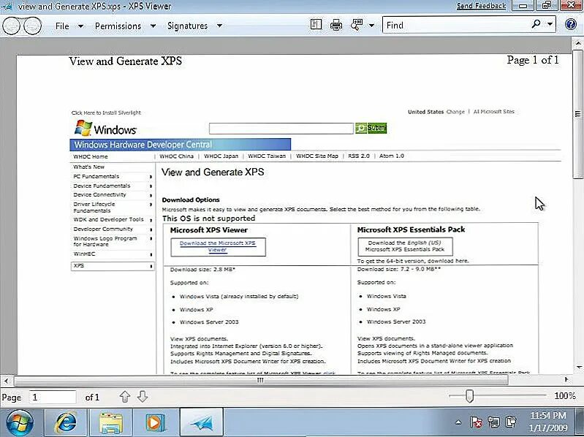Click the webpage search text box

[x=281, y=129]
